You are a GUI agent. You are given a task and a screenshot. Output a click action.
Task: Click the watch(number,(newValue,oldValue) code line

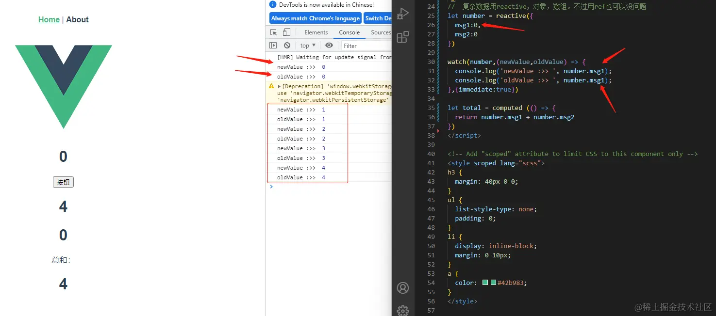[x=516, y=62]
